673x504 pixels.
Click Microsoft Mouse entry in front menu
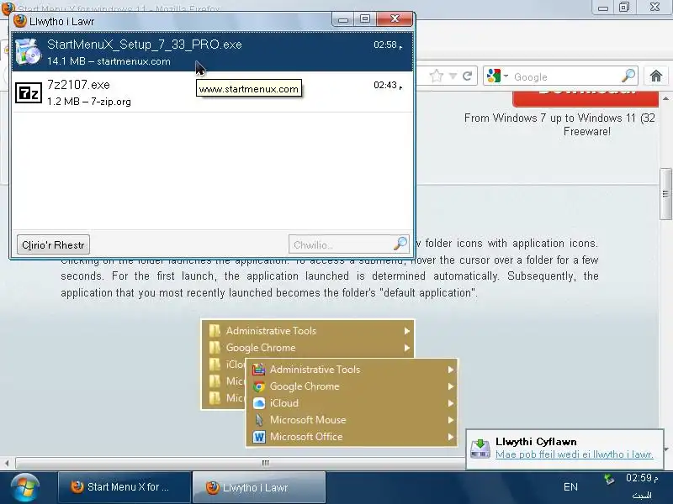click(352, 420)
